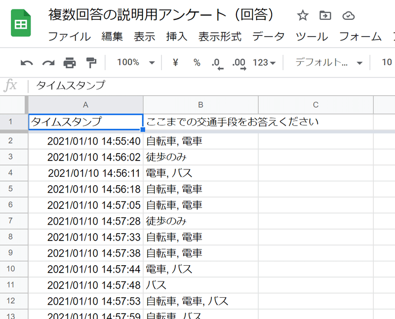Select cell with 2021/01/10 14:57:38
The height and width of the screenshot is (319, 395).
[x=85, y=253]
